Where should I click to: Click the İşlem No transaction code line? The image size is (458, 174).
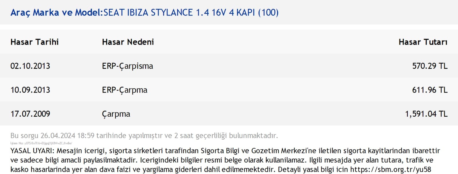[41, 143]
